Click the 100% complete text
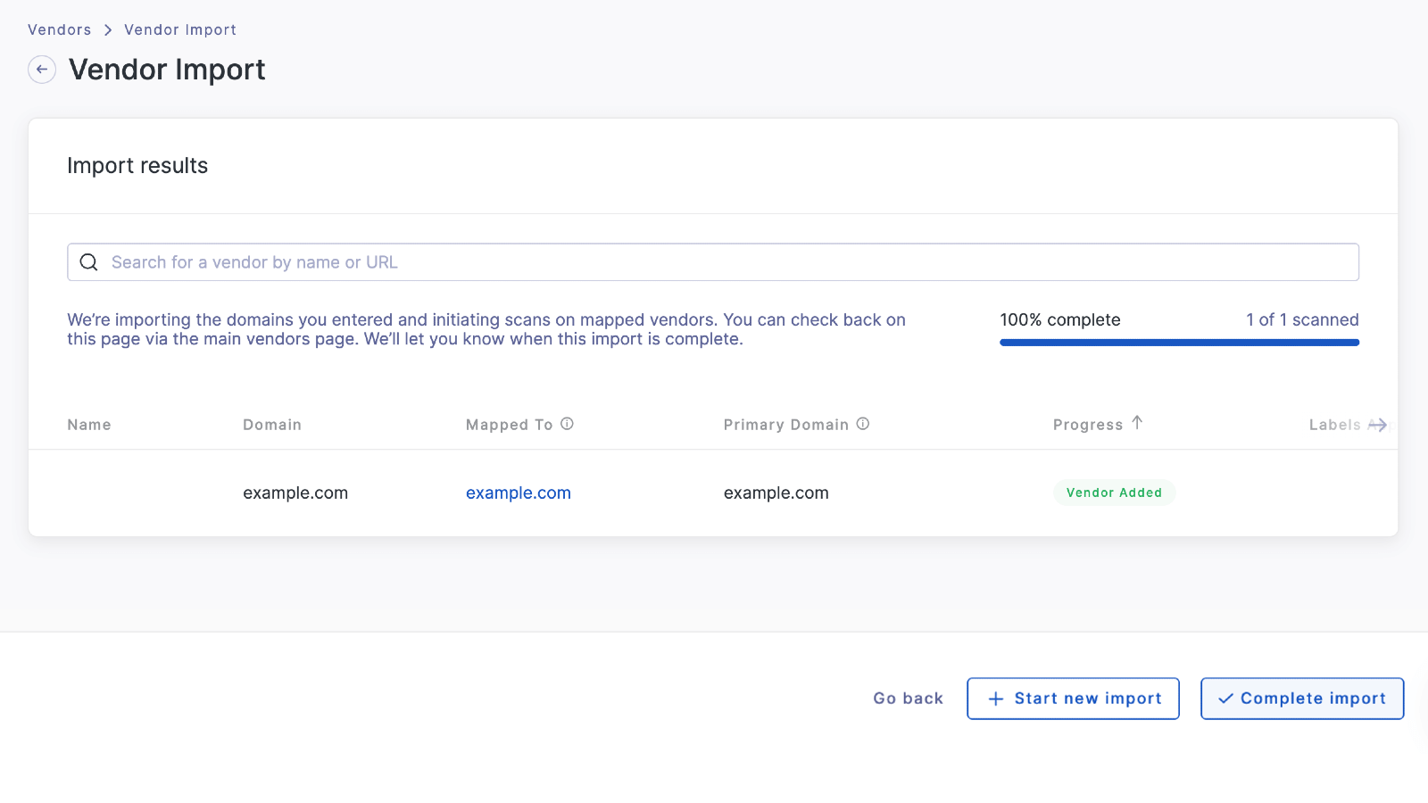Image resolution: width=1428 pixels, height=803 pixels. pyautogui.click(x=1060, y=319)
